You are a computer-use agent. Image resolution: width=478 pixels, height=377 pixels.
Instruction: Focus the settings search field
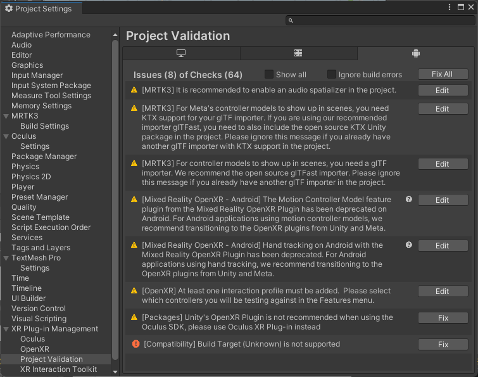[380, 20]
